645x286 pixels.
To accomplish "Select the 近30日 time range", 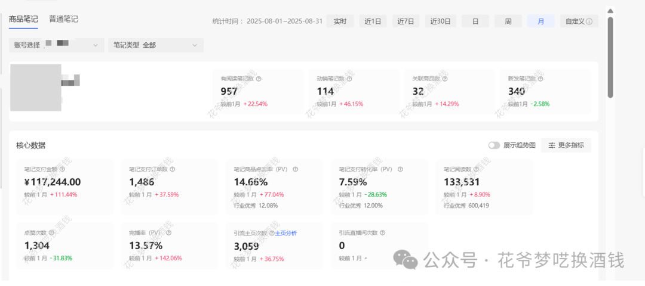I will click(x=441, y=21).
